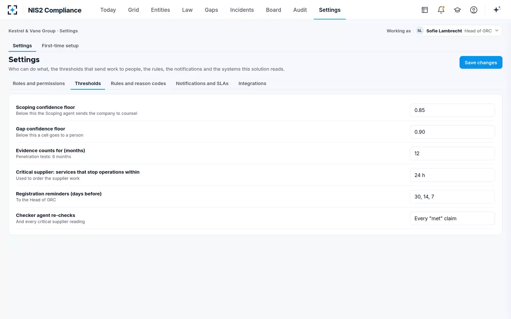Click the Save changes button
The image size is (511, 319).
[481, 62]
